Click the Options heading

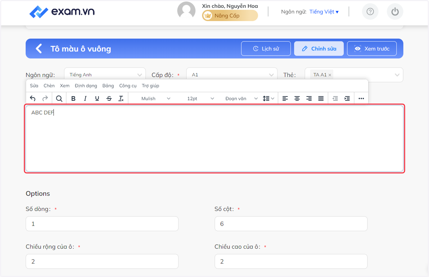(38, 194)
